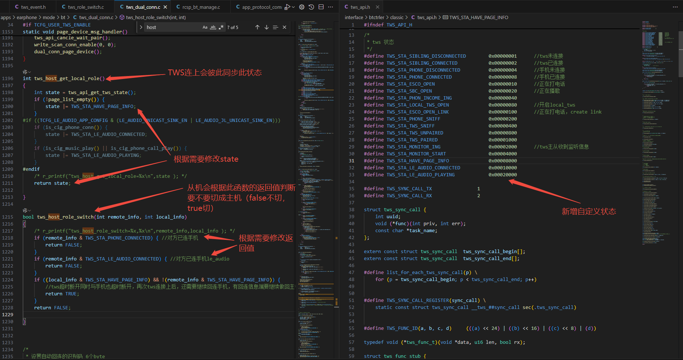Image resolution: width=683 pixels, height=360 pixels.
Task: Open TWS_STA_HAVE_PAGE_INFO symbol breadcrumb
Action: [x=475, y=17]
